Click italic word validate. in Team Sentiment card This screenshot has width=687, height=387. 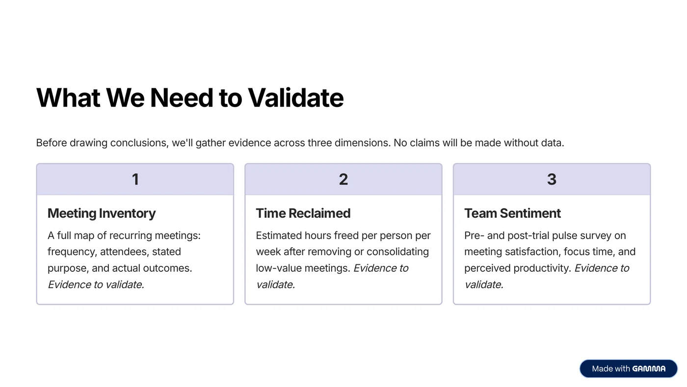click(x=484, y=284)
